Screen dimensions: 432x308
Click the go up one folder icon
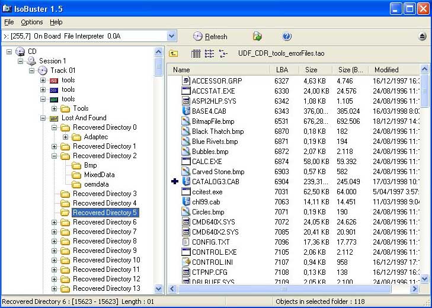173,53
